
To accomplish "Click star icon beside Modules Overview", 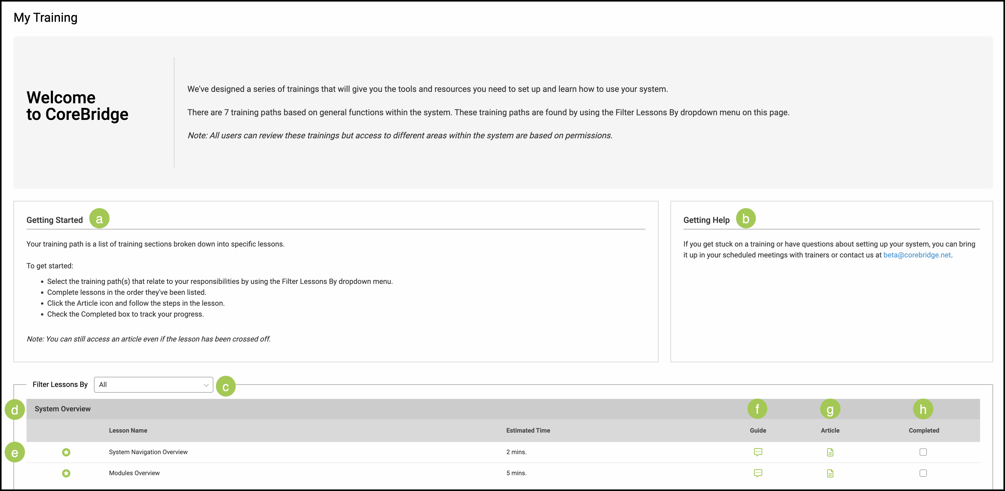I will point(66,473).
